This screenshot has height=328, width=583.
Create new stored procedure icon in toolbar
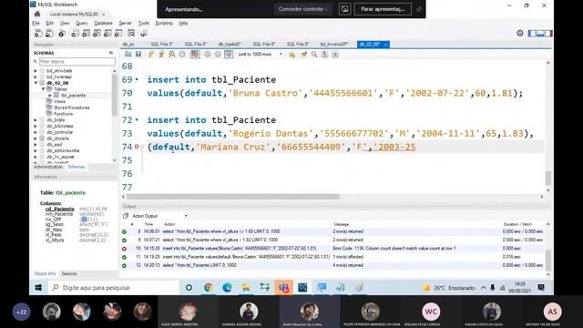[x=107, y=34]
